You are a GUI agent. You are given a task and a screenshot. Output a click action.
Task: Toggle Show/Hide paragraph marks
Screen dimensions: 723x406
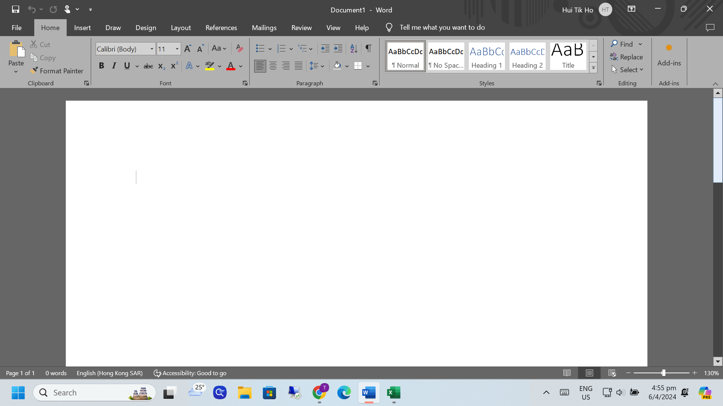[x=368, y=48]
